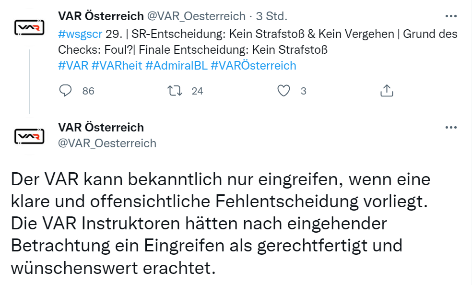Image resolution: width=472 pixels, height=285 pixels.
Task: Click the share icon on first tweet
Action: [387, 91]
